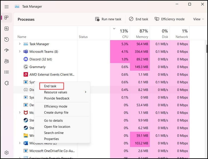Open the App history sidebar tab

pos(6,39)
